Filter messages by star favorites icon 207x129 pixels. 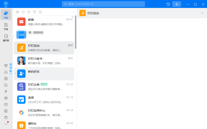[23, 12]
